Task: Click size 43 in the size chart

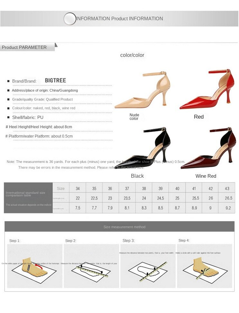Action: [x=227, y=188]
